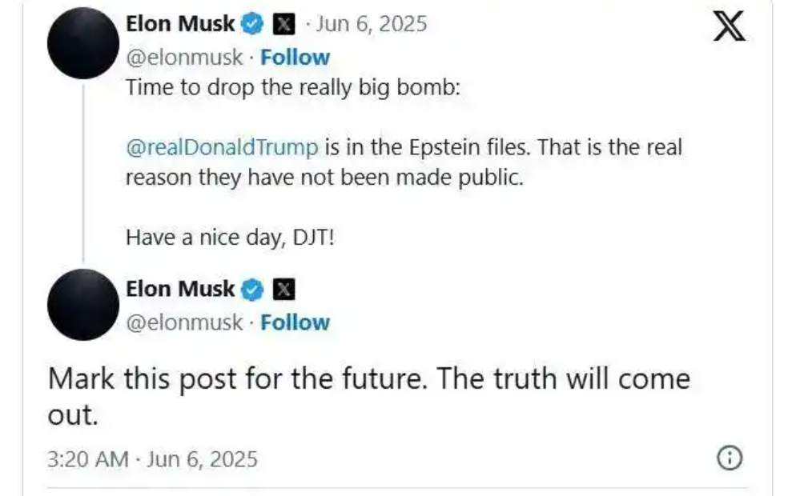Image resolution: width=812 pixels, height=496 pixels.
Task: Click the "Have a nice day, DJT!" line
Action: pos(229,238)
